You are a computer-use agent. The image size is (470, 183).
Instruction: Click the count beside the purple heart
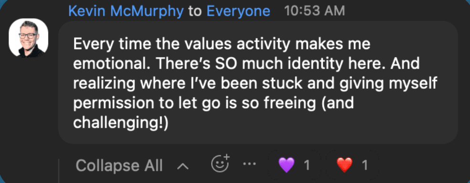(307, 165)
